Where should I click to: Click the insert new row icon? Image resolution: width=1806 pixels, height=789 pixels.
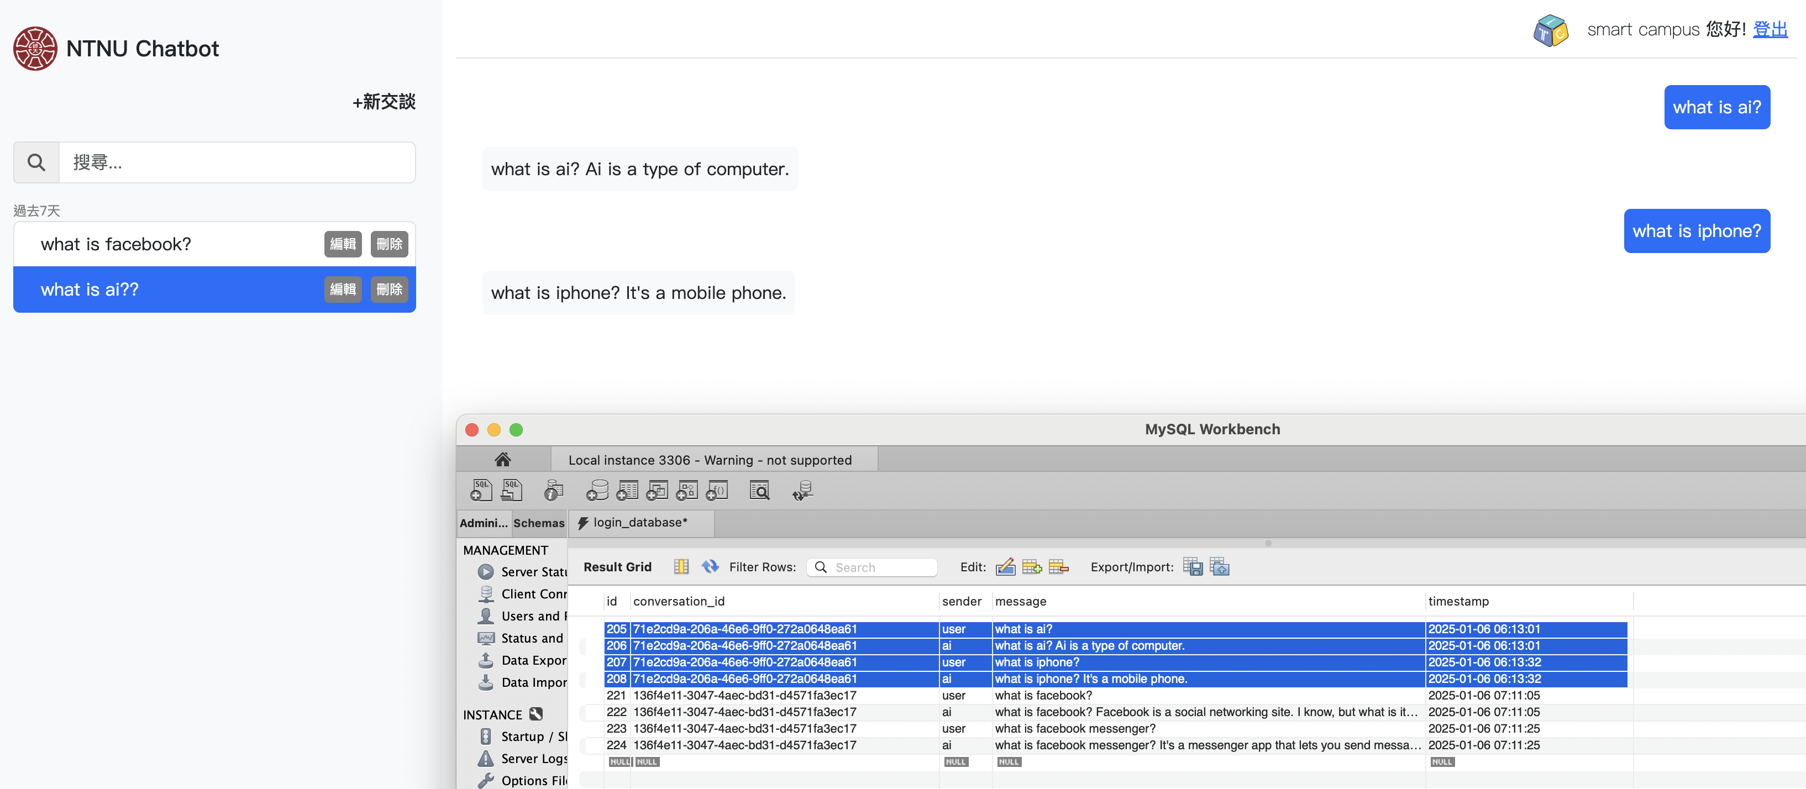(1032, 567)
